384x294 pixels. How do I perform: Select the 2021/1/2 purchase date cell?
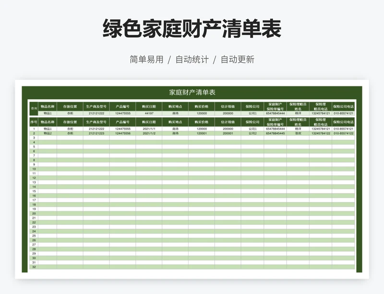point(149,133)
